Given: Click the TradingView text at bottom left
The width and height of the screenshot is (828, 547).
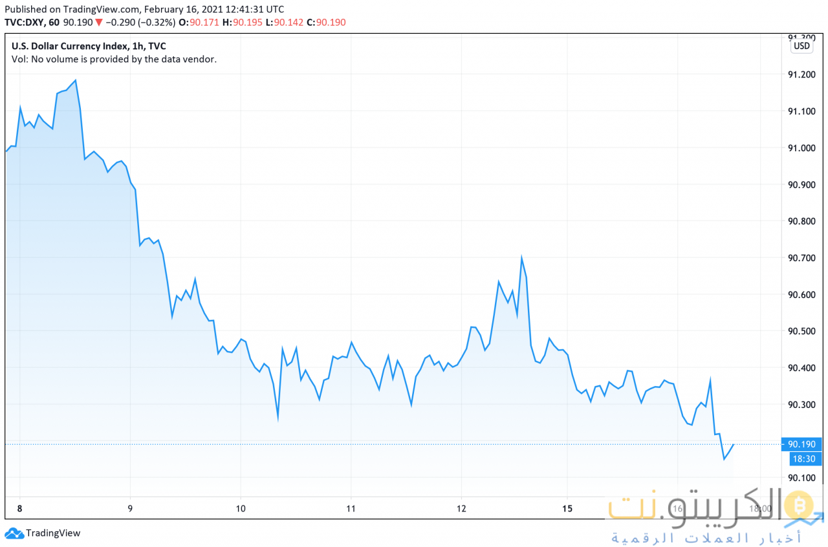Looking at the screenshot, I should (x=53, y=533).
